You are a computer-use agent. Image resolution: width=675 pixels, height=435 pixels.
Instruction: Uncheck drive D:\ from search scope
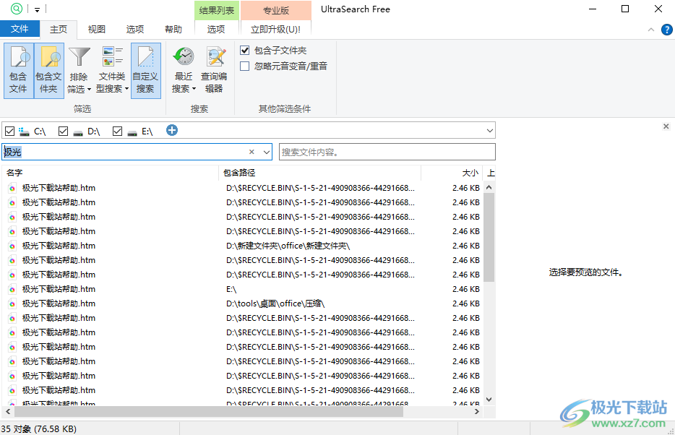(x=64, y=130)
